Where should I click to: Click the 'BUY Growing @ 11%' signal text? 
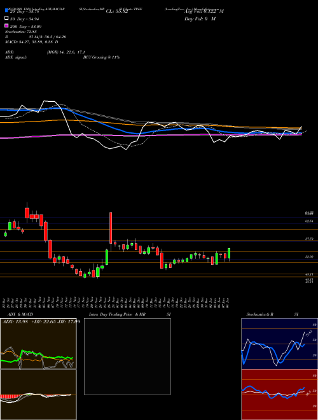click(101, 57)
